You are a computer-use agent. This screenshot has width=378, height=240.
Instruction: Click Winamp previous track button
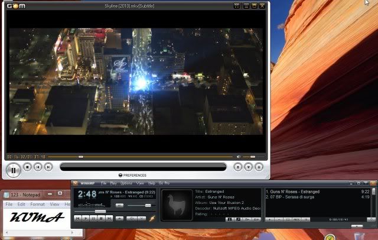pos(77,219)
